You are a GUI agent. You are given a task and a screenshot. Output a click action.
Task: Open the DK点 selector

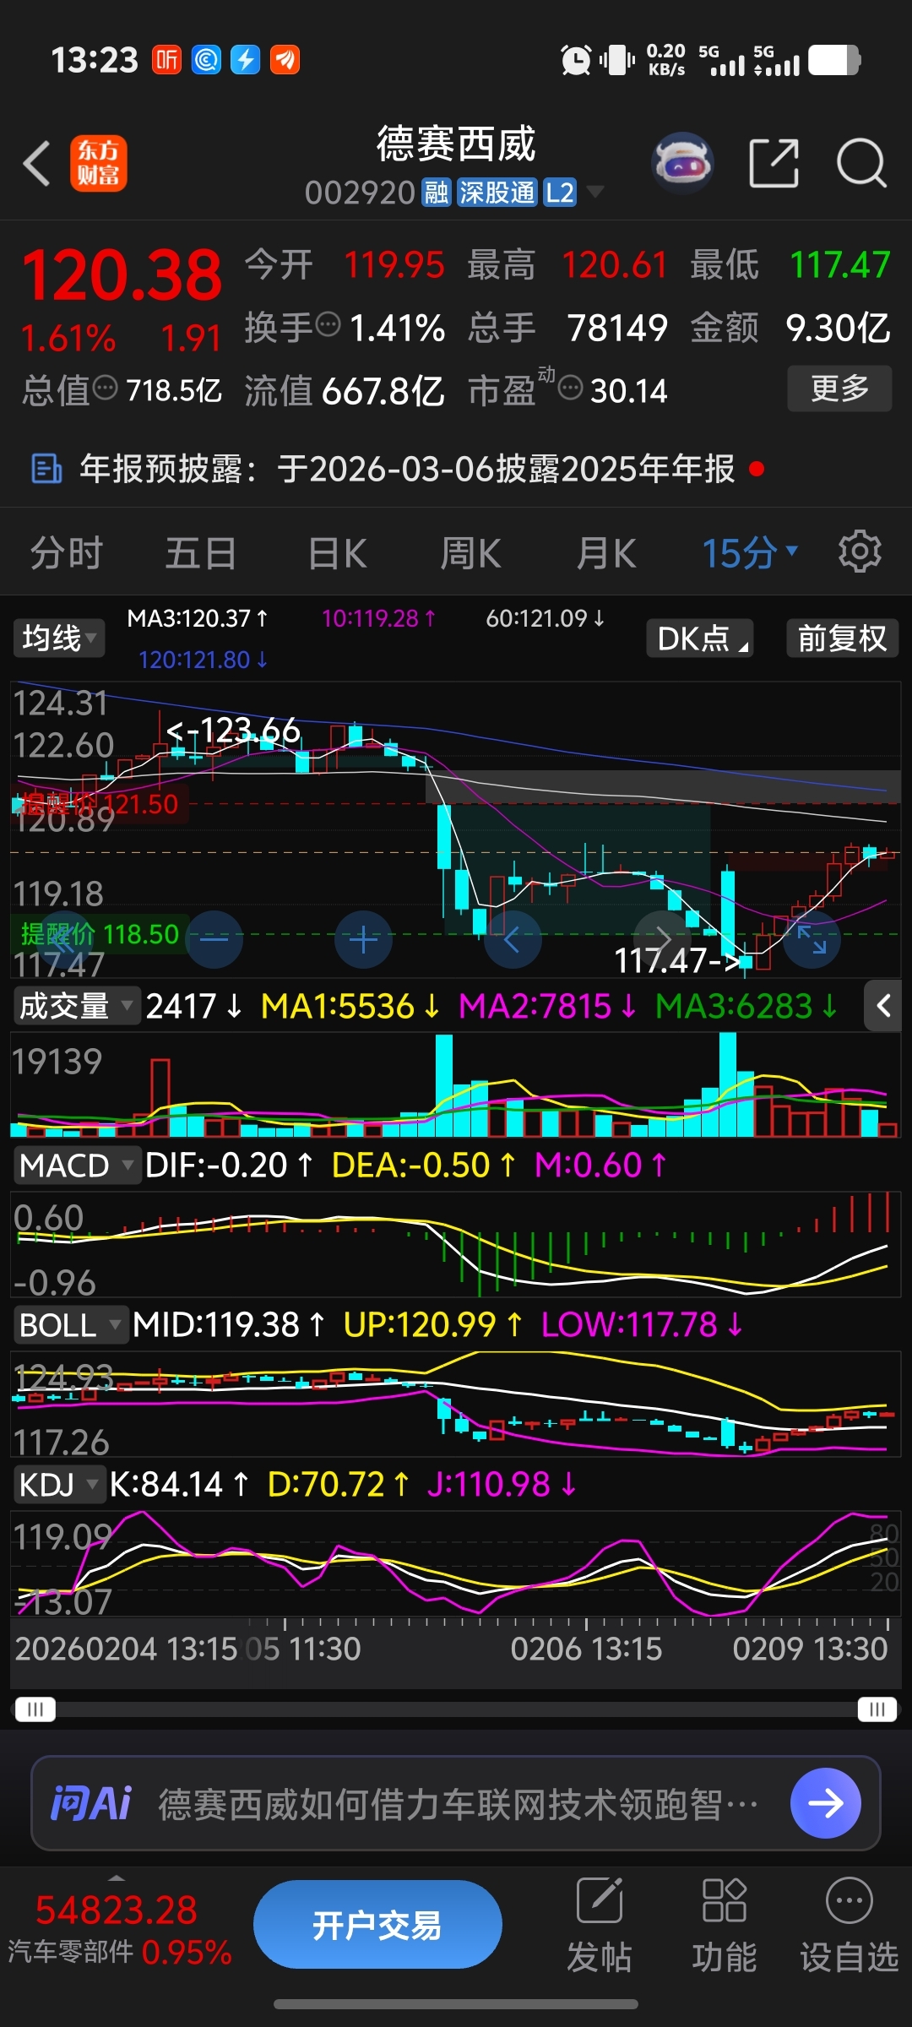click(699, 639)
